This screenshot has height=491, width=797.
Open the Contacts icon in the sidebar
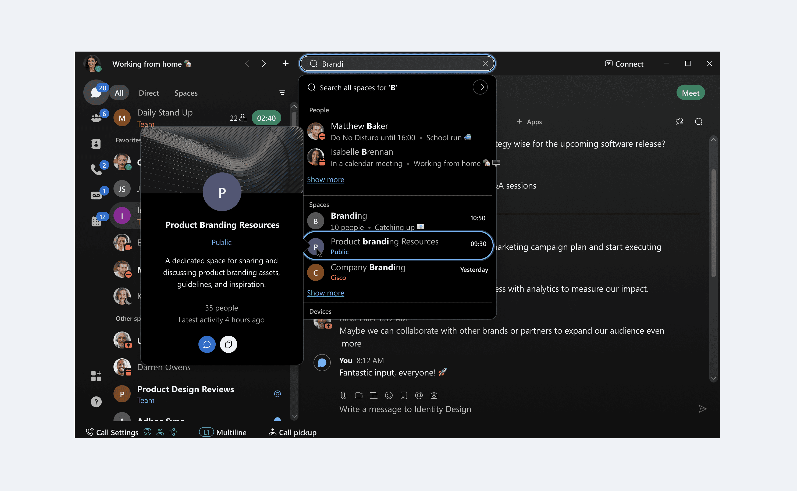click(96, 143)
